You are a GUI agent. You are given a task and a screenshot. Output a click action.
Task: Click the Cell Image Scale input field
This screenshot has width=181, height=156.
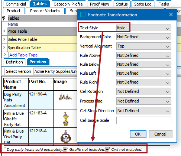(144, 120)
